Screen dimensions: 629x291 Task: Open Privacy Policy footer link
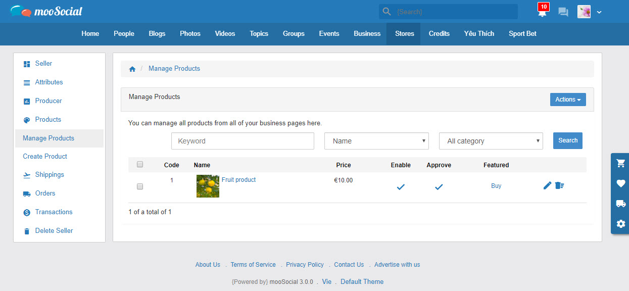(305, 265)
